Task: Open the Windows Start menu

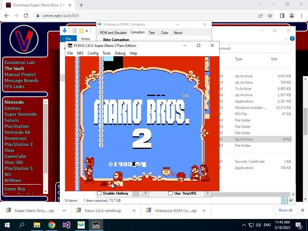Action: pos(7,225)
